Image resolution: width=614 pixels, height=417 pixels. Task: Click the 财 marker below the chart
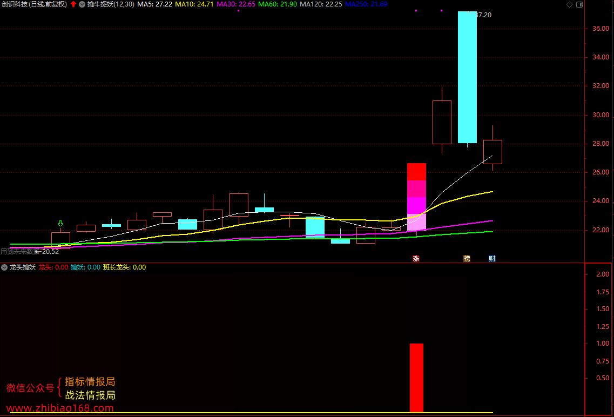[492, 258]
